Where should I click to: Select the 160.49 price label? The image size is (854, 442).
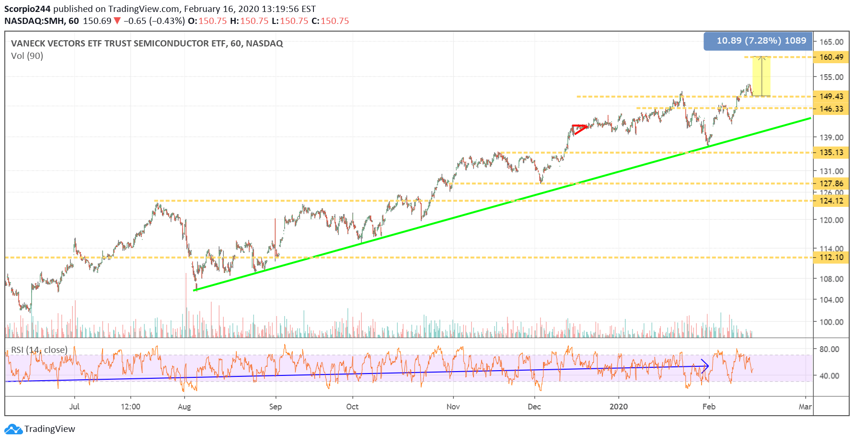click(831, 57)
